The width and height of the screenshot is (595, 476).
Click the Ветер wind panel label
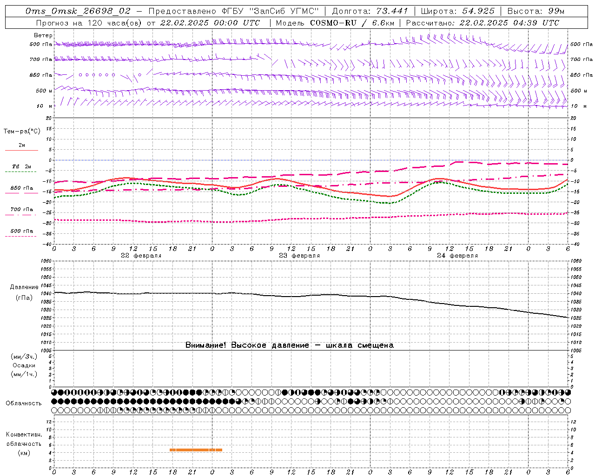coord(43,35)
